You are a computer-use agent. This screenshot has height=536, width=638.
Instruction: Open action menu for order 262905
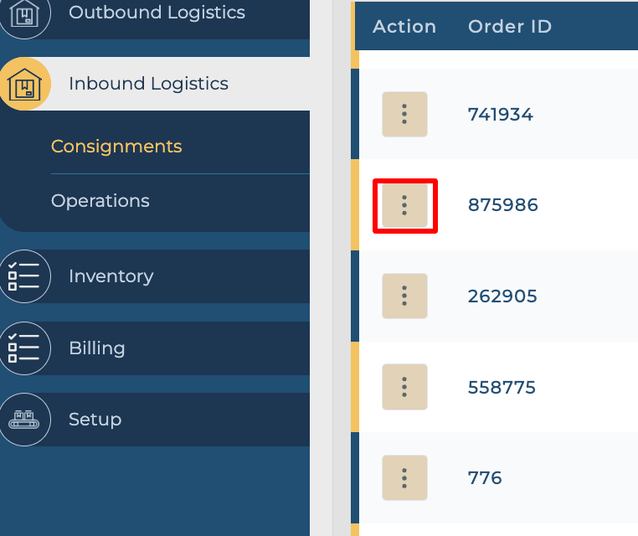[x=404, y=296]
